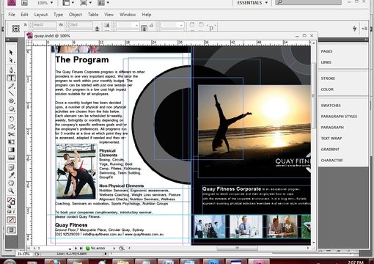Click the rotate 90° clockwise icon
This screenshot has height=264, width=374.
(192, 25)
